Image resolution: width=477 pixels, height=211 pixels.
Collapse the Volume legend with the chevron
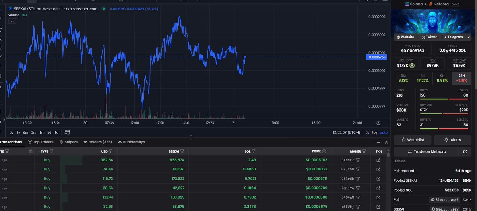[x=12, y=21]
